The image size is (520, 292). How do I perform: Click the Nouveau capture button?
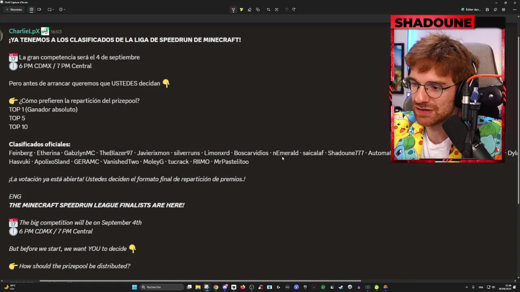click(x=13, y=9)
